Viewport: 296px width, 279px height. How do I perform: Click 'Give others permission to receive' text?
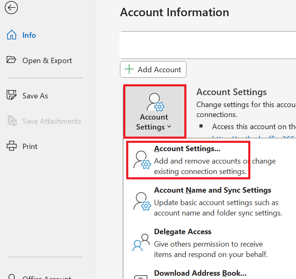click(208, 244)
